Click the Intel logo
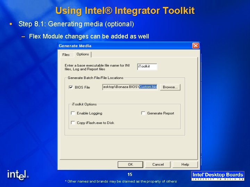This screenshot has height=187, width=250. 18,175
